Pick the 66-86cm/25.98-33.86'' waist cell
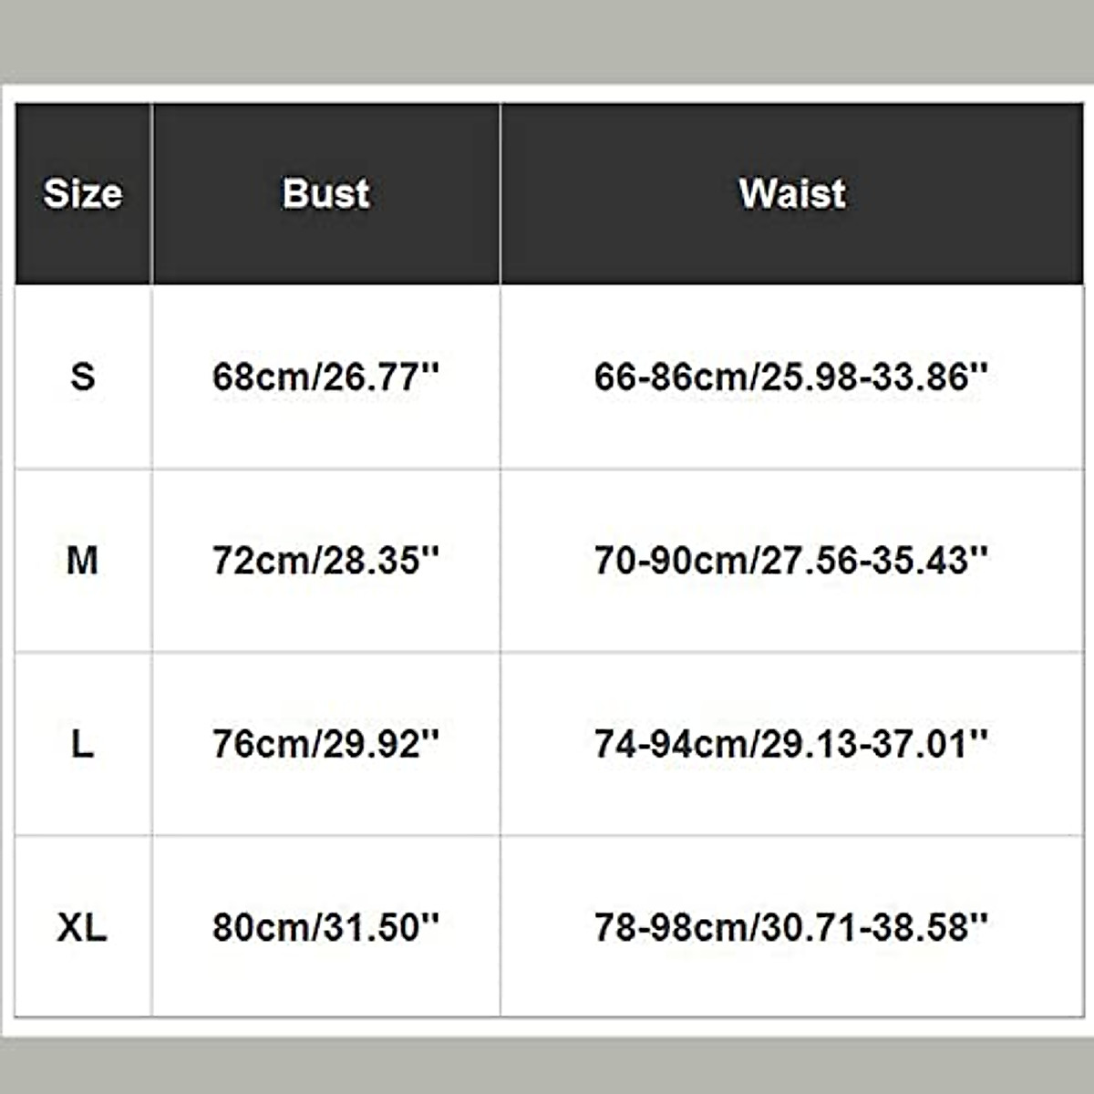 click(x=791, y=377)
